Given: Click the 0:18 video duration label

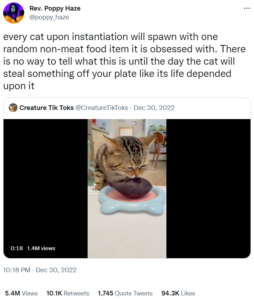Looking at the screenshot, I should click(x=17, y=248).
